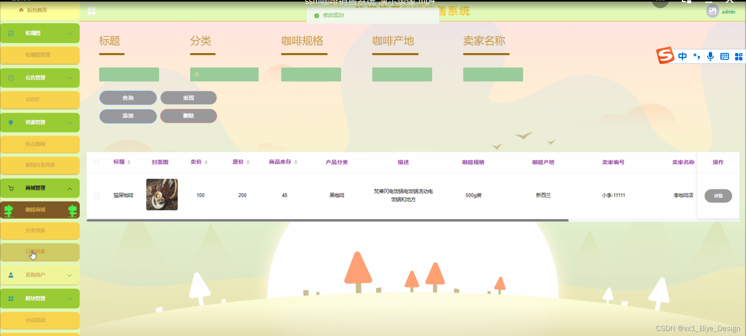Screen dimensions: 746x336
Task: Sort table by 卖价 column arrows
Action: [206, 162]
